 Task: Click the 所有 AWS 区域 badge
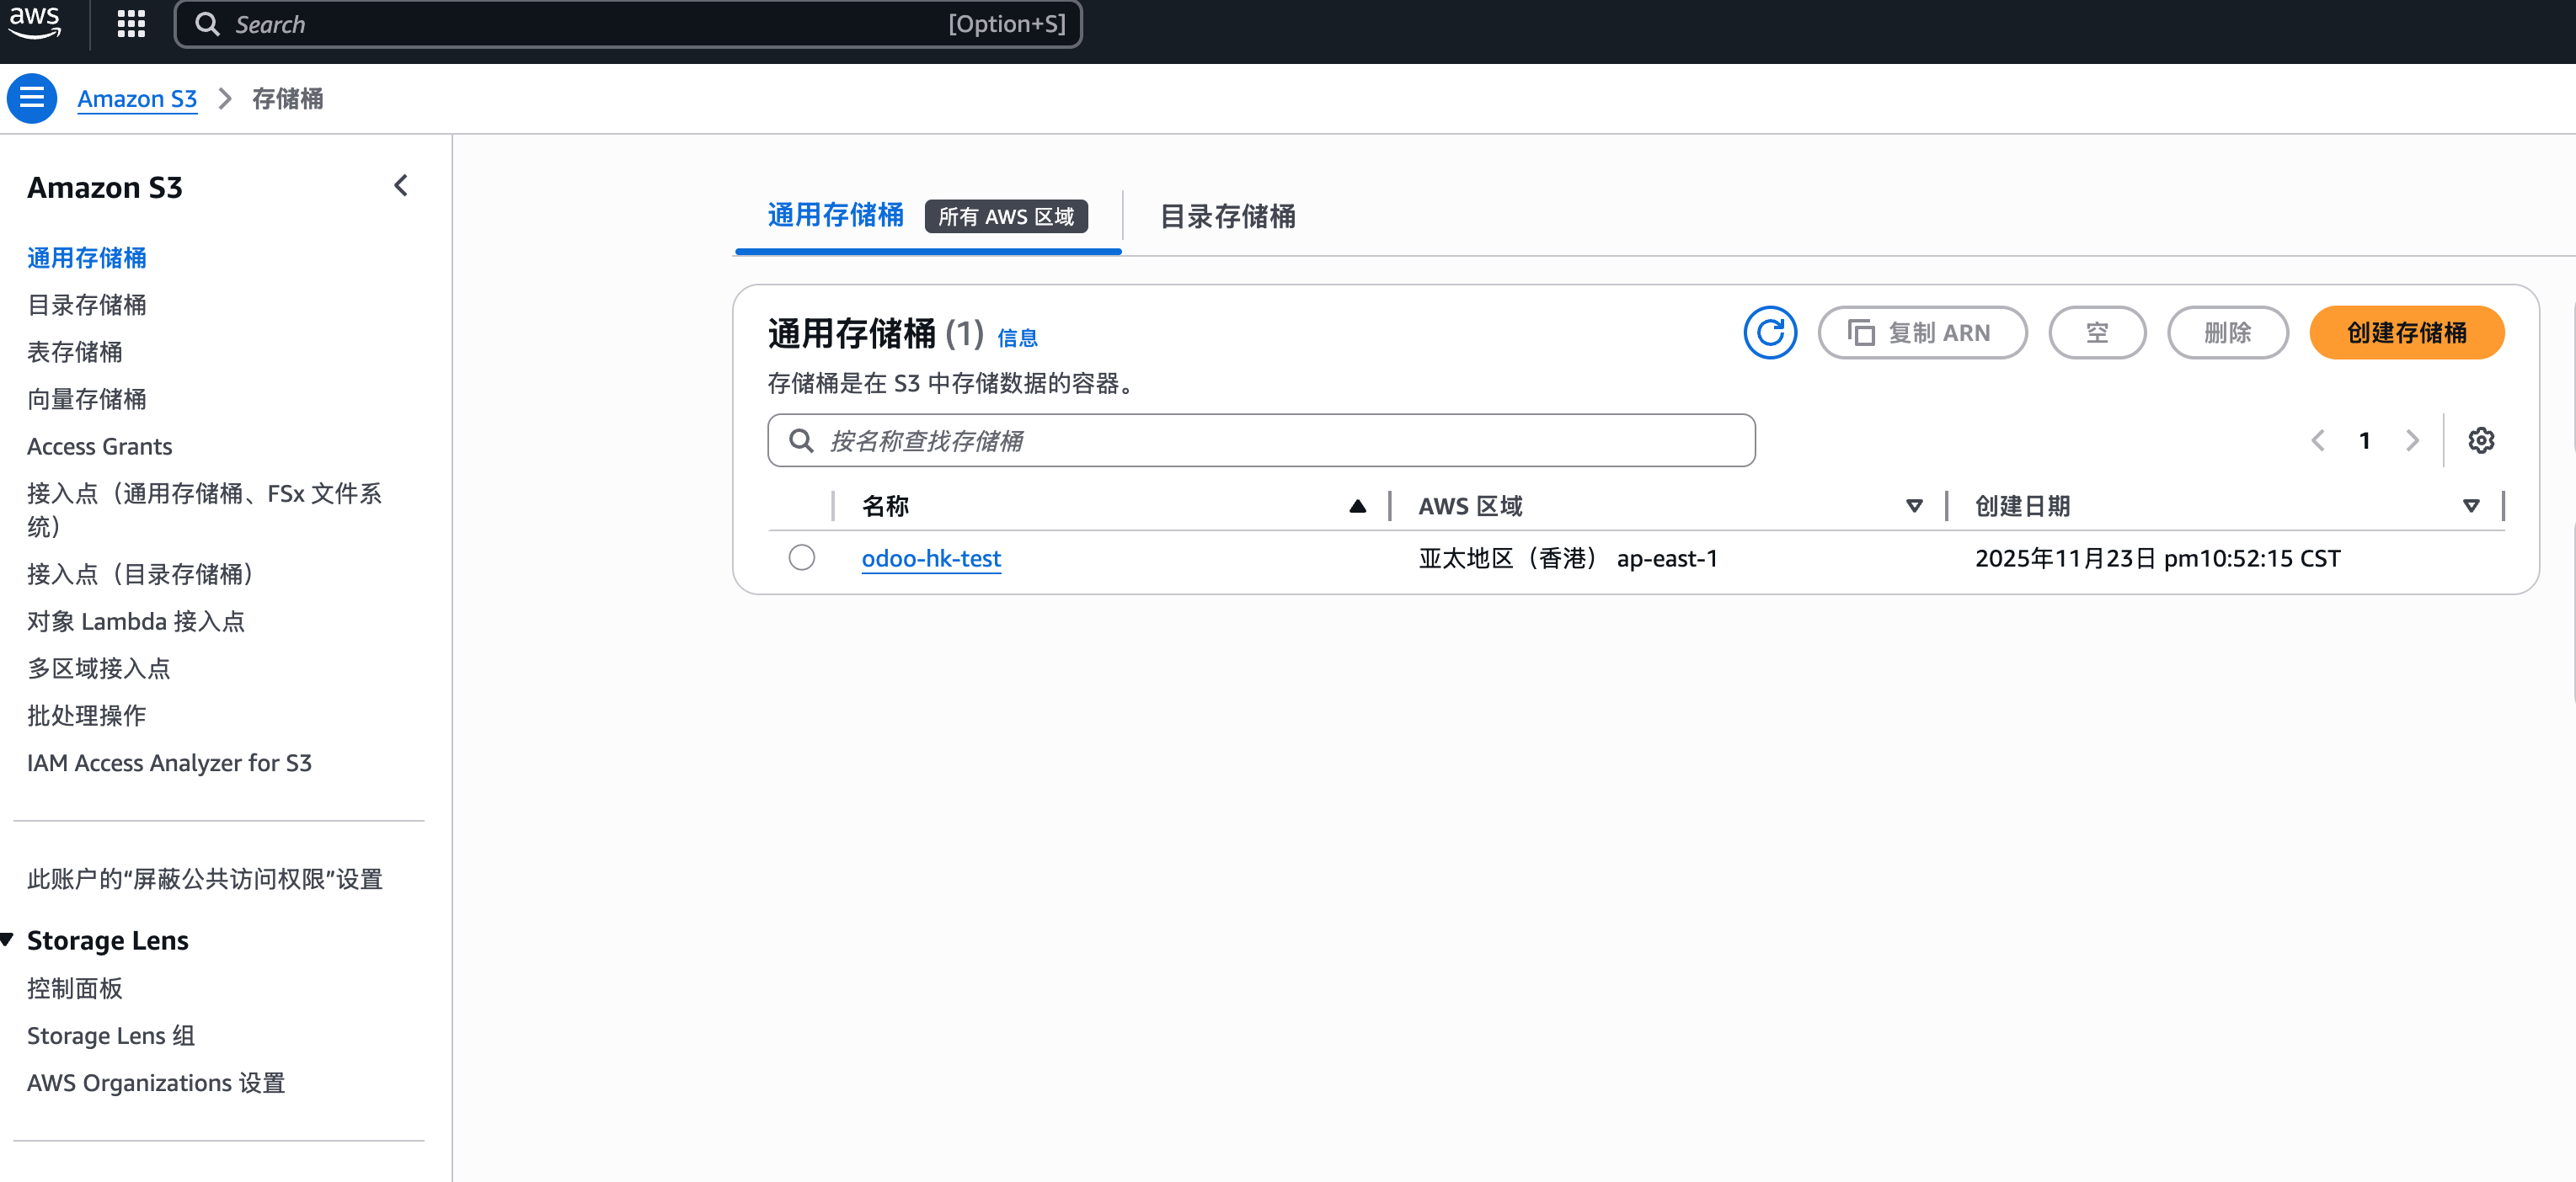coord(1006,217)
